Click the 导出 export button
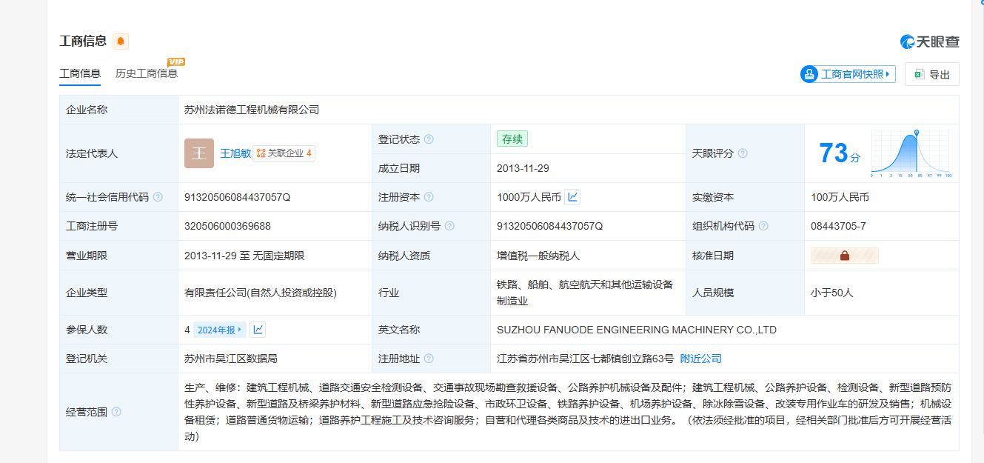This screenshot has width=984, height=463. (931, 74)
